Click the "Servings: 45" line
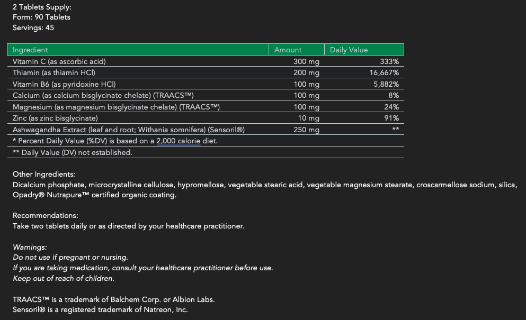The image size is (526, 320). 33,28
